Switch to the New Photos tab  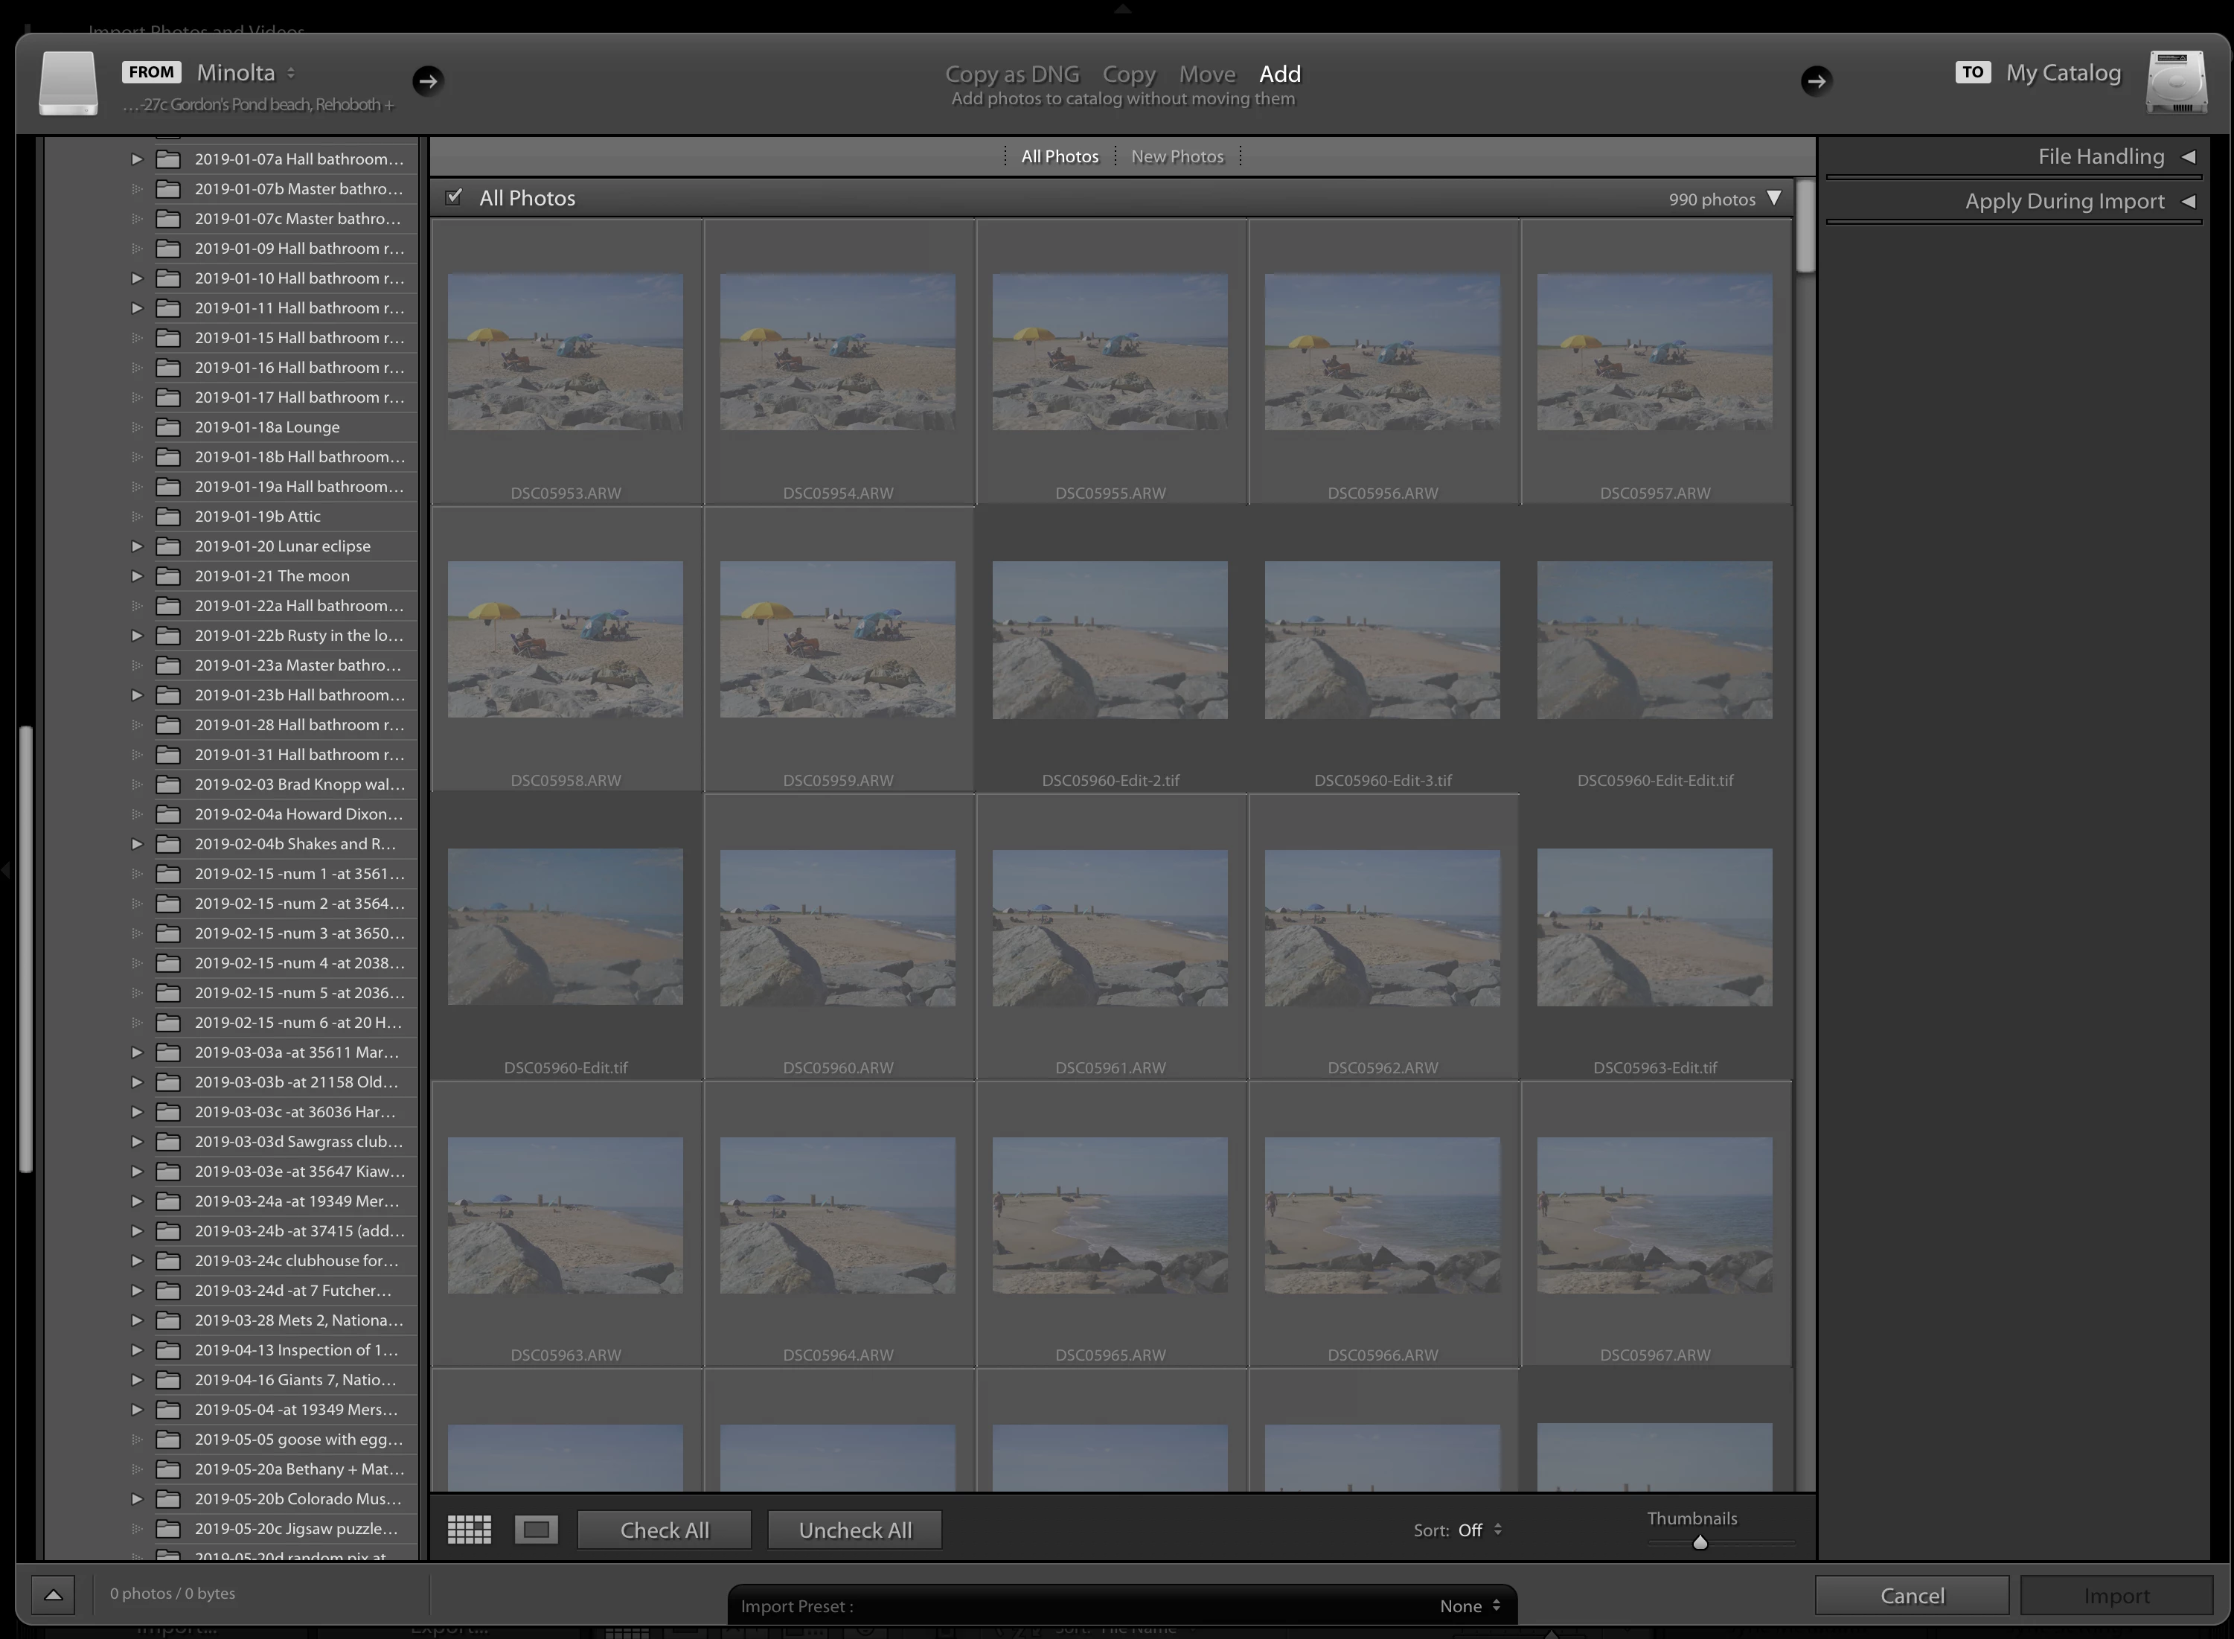coord(1177,156)
